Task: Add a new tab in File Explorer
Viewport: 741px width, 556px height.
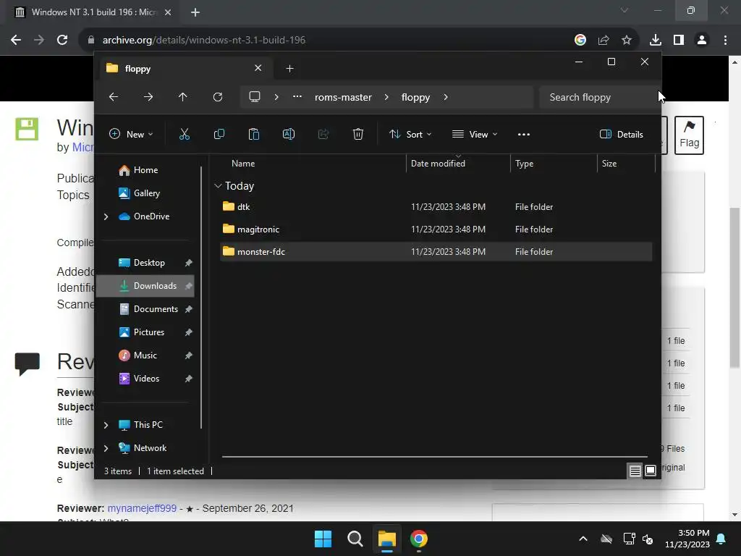Action: pyautogui.click(x=289, y=69)
